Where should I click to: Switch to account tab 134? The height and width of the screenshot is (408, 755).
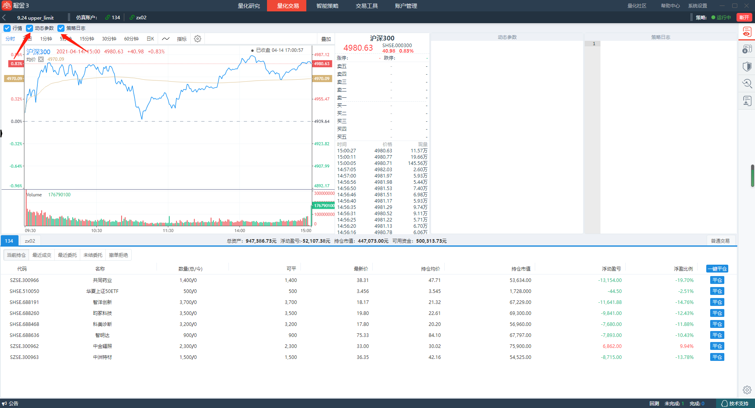(9, 241)
